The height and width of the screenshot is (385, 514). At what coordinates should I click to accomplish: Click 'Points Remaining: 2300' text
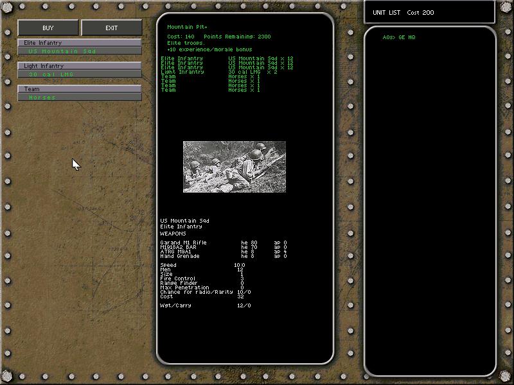(x=237, y=37)
